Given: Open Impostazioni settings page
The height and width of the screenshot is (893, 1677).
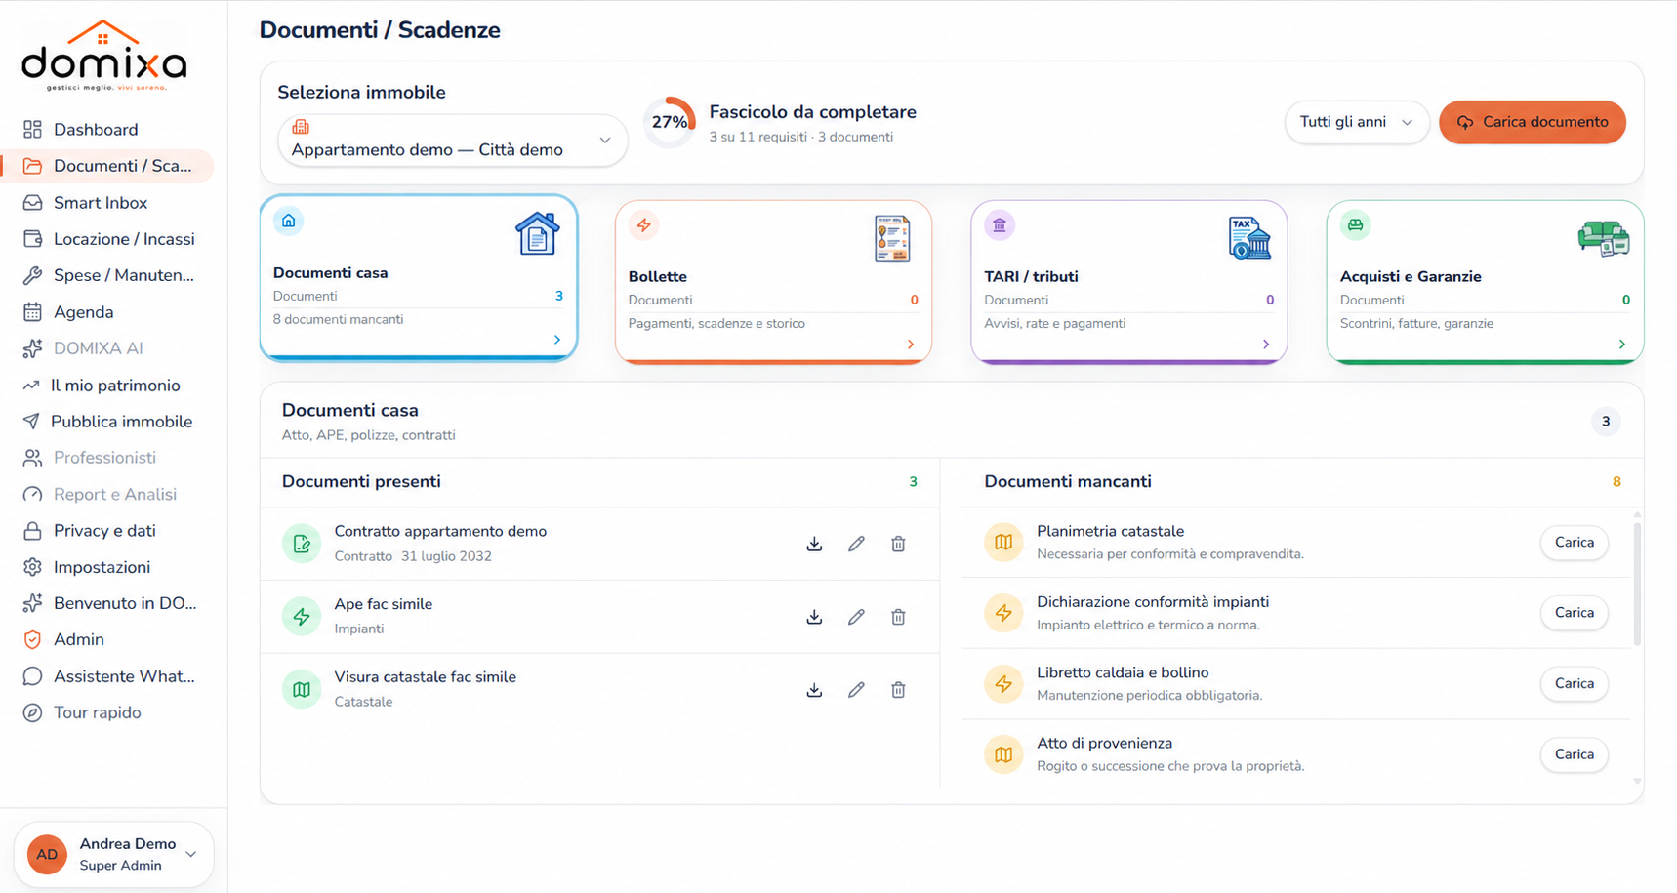Looking at the screenshot, I should coord(107,567).
